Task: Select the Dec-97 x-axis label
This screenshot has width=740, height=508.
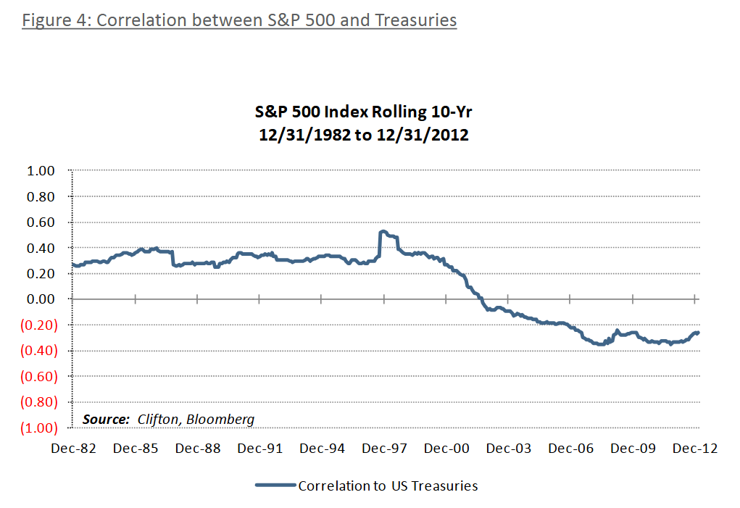Action: 385,449
